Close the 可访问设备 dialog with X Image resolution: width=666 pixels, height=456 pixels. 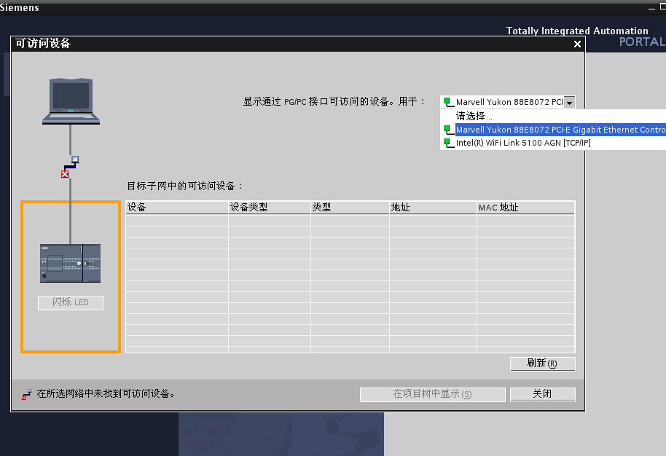coord(577,44)
